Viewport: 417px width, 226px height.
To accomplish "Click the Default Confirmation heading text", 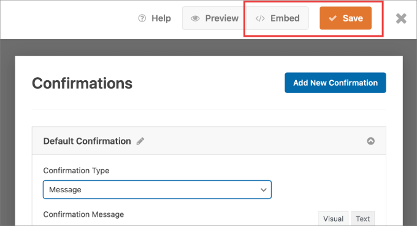I will [x=87, y=141].
